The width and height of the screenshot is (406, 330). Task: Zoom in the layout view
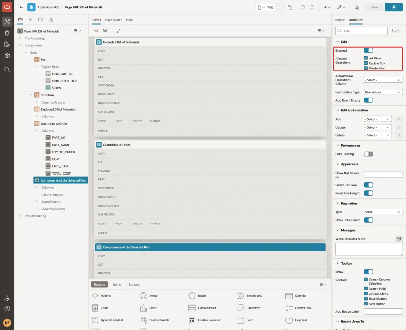105,31
